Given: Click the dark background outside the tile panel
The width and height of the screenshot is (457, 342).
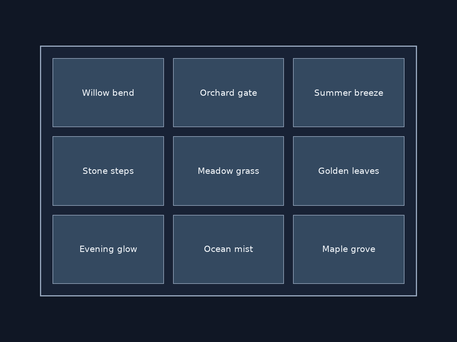Looking at the screenshot, I should click(x=228, y=23).
